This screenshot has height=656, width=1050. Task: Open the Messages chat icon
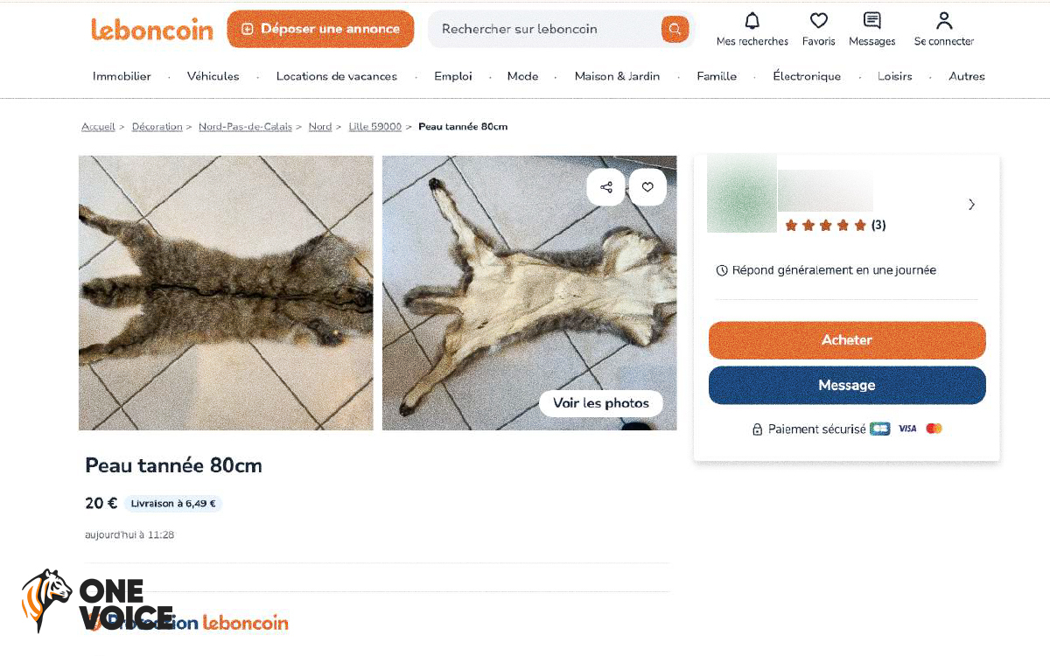tap(871, 21)
